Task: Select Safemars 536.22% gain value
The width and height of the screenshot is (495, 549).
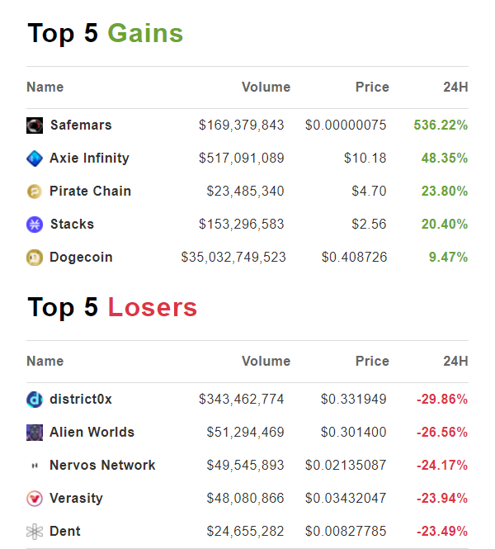Action: point(441,125)
